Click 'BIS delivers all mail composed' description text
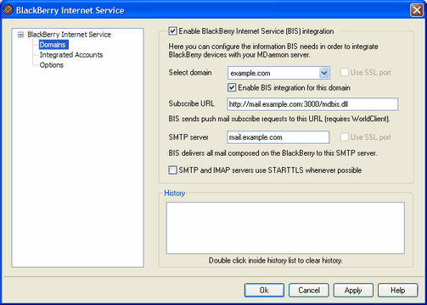 click(272, 153)
